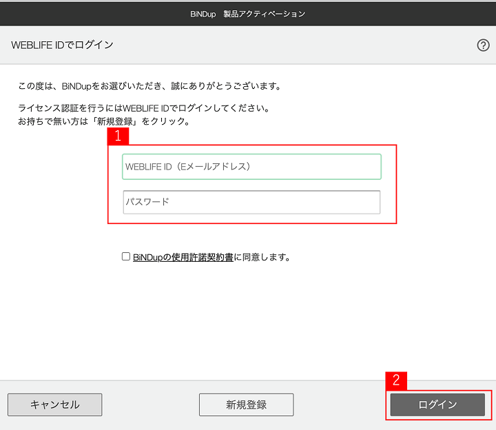496x430 pixels.
Task: Tick the license agreement consent checkbox
Action: tap(126, 256)
